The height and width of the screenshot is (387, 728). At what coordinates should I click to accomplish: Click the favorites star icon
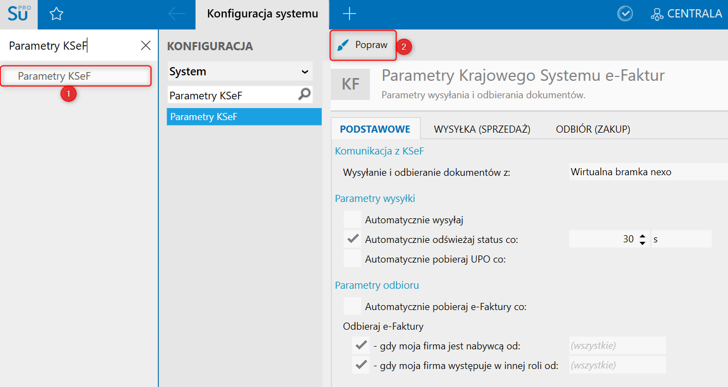tap(56, 14)
